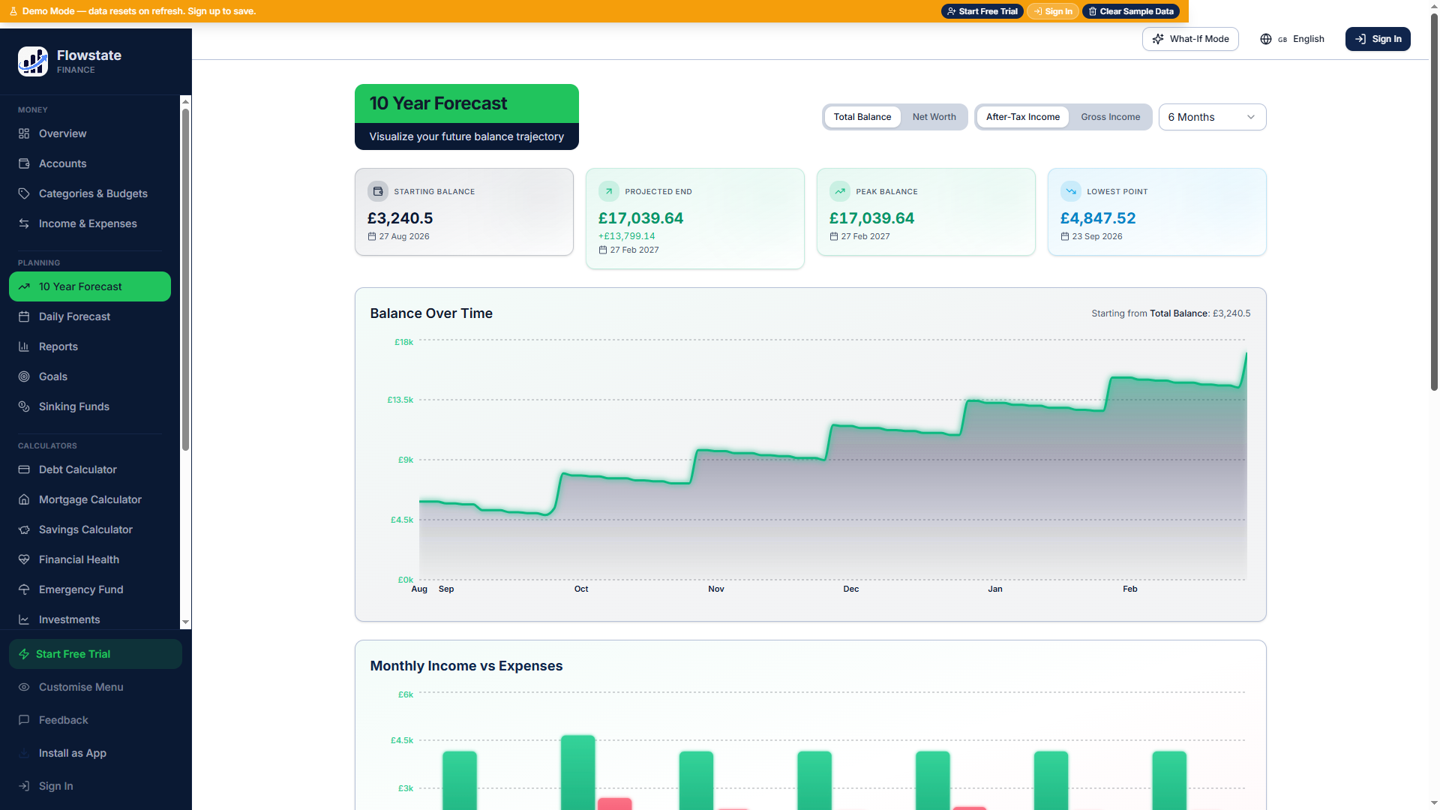Click the Feedback speech bubble icon
This screenshot has height=810, width=1440.
pyautogui.click(x=24, y=720)
